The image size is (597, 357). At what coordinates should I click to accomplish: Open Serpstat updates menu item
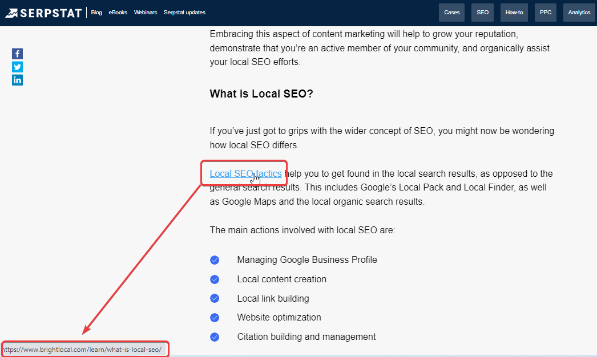click(184, 13)
